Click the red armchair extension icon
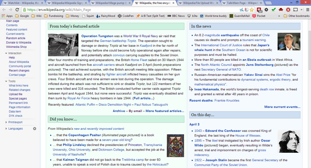 point(281,10)
